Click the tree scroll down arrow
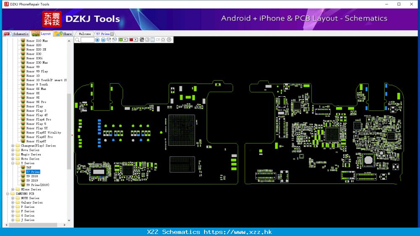The image size is (420, 236). (x=69, y=220)
